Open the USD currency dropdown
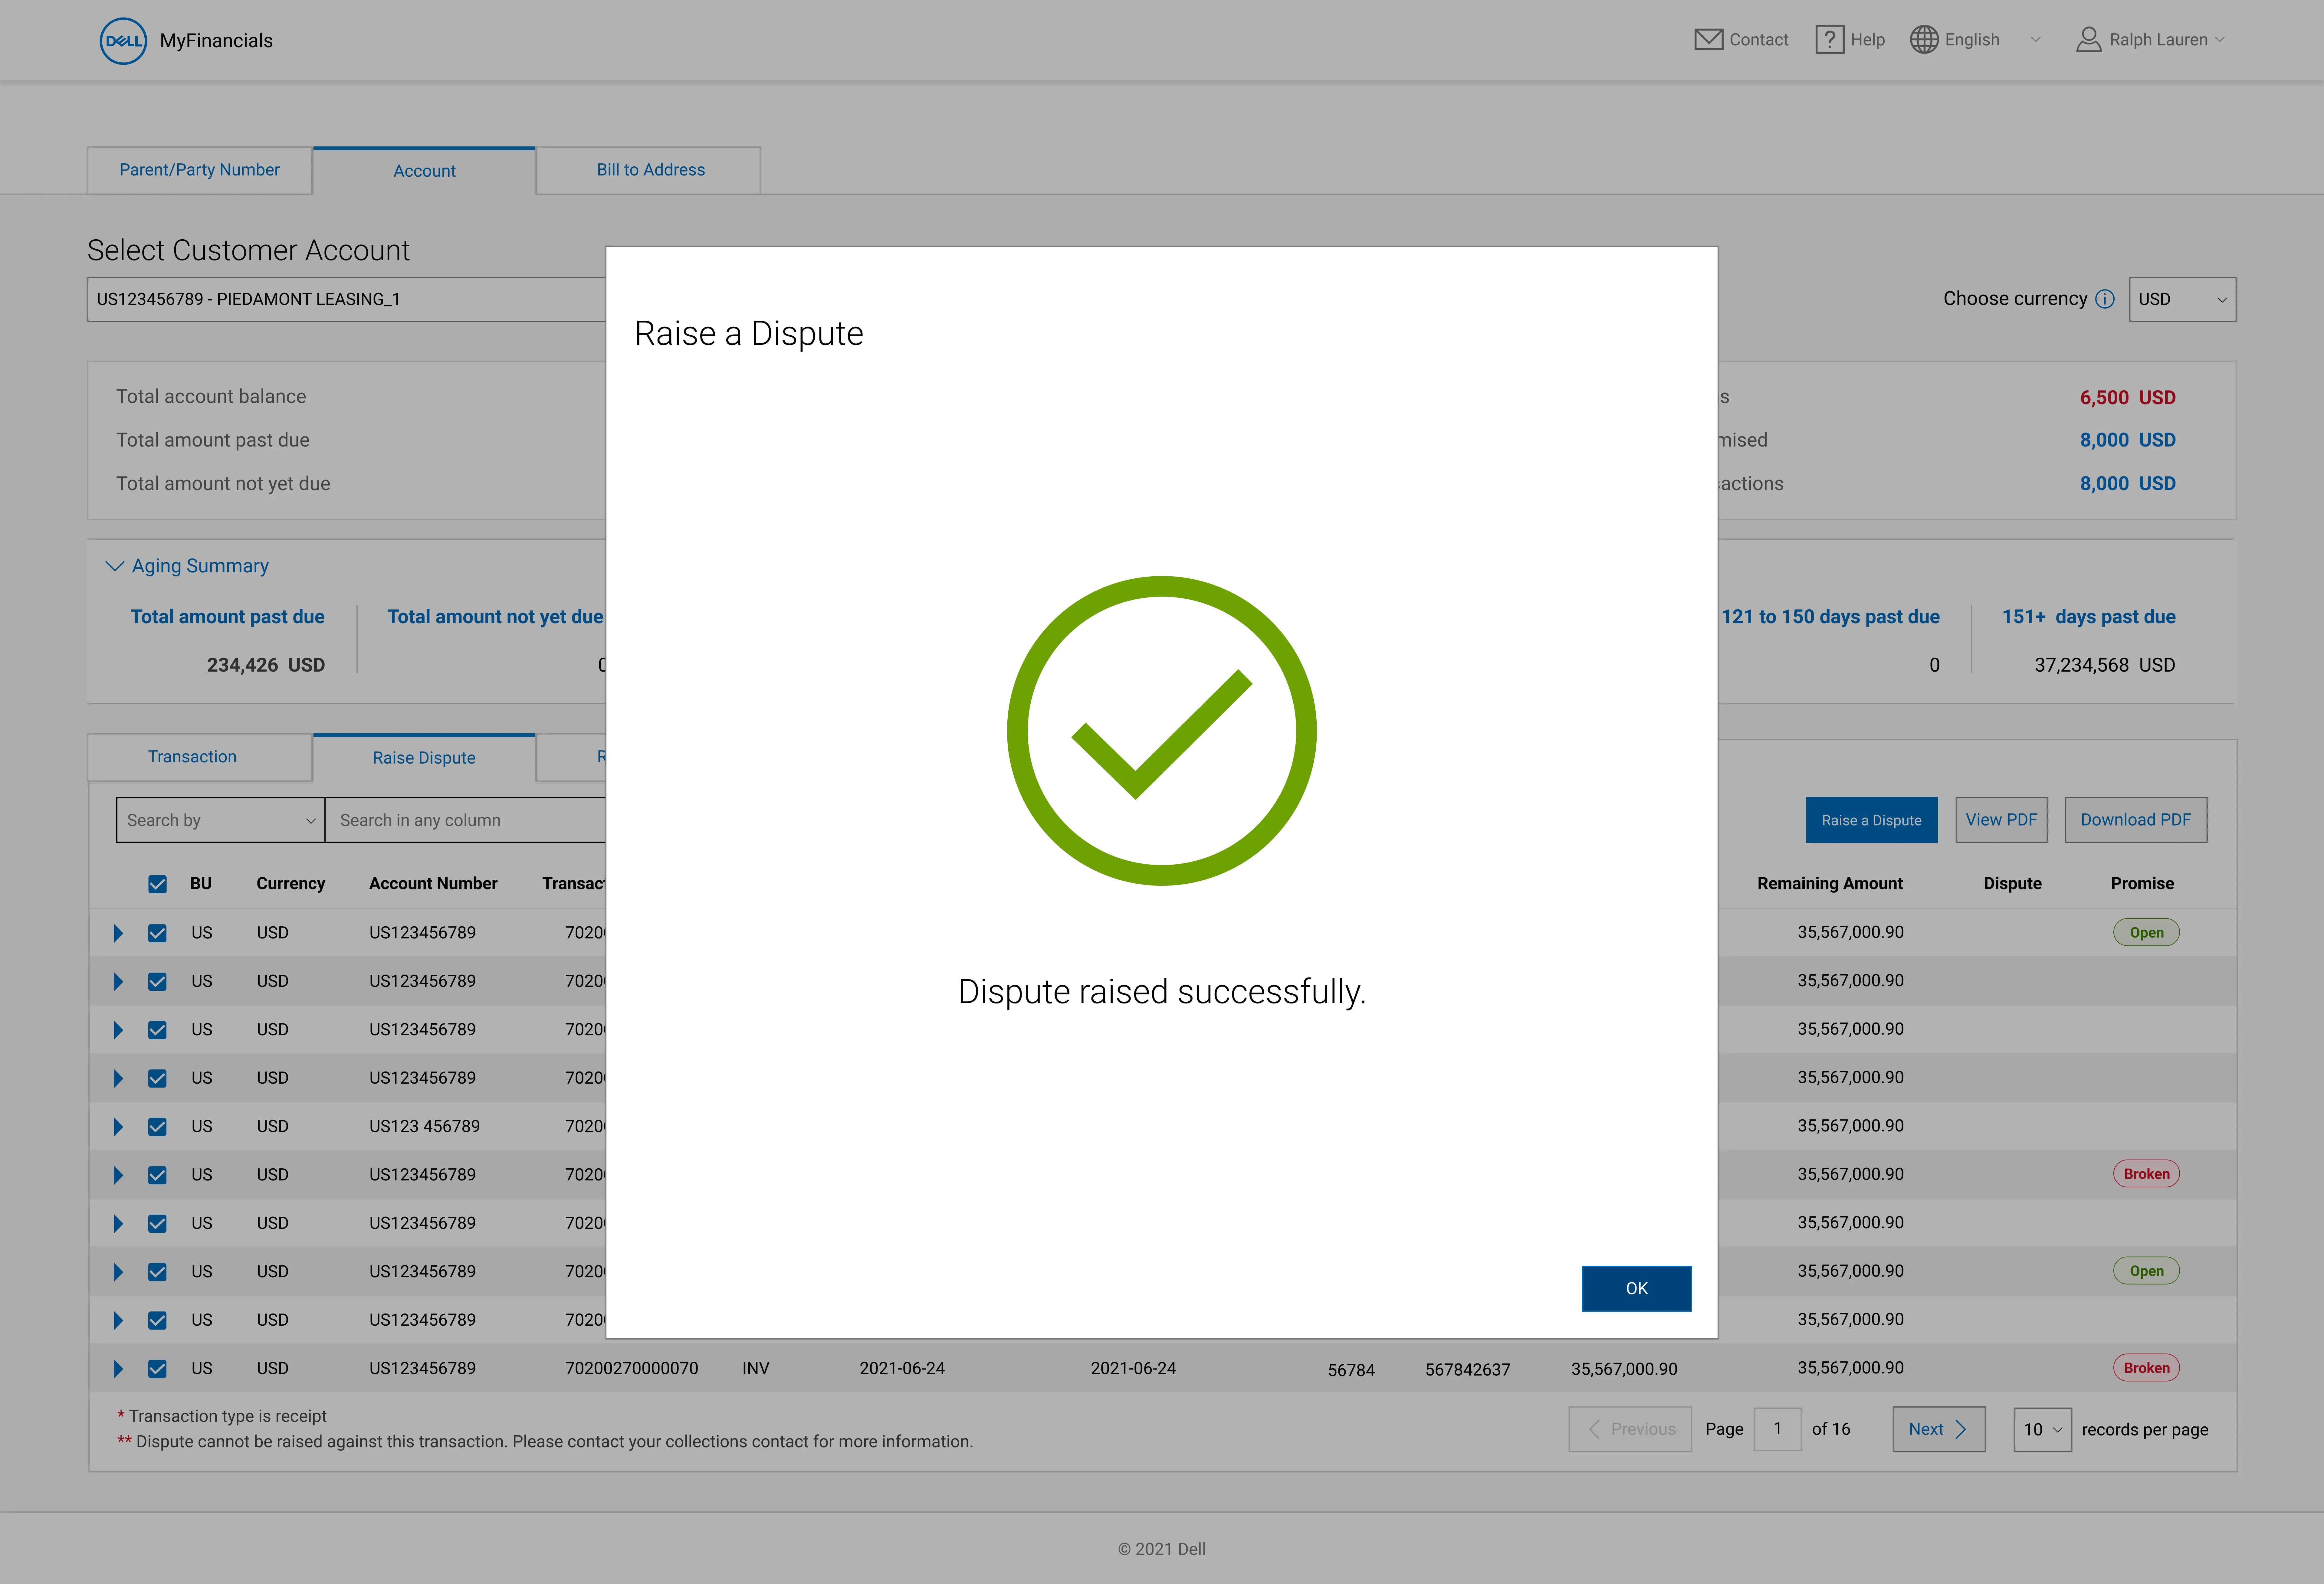Screen dimensions: 2324x1584 point(2182,299)
